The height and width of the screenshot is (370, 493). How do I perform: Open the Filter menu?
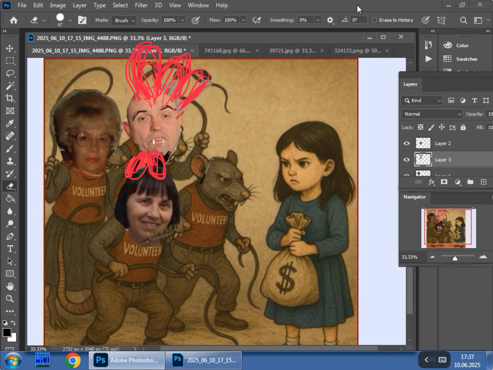click(x=141, y=5)
